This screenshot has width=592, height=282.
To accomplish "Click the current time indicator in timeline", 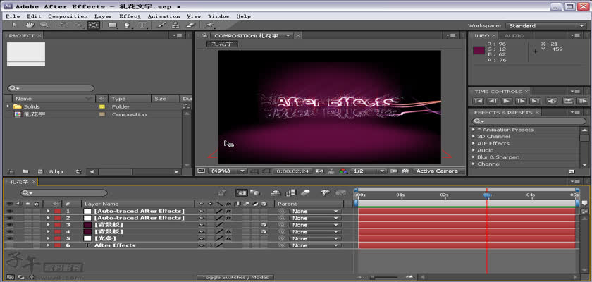I will [487, 195].
